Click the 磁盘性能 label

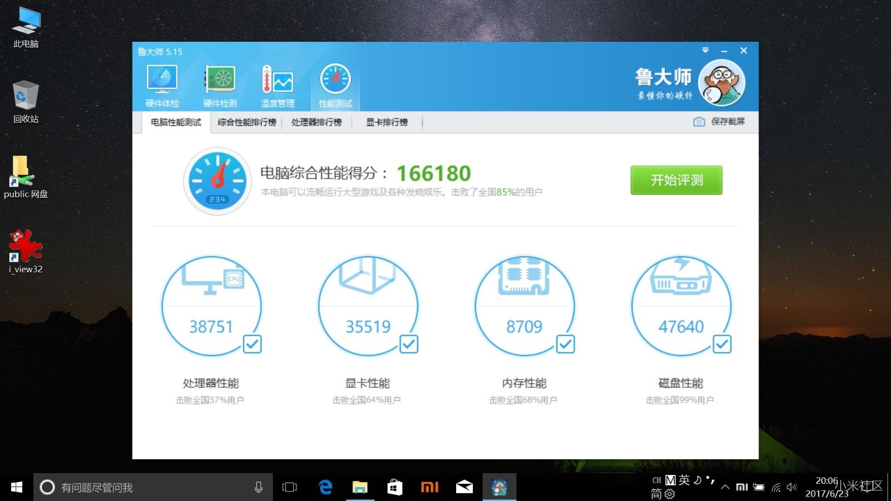tap(681, 383)
